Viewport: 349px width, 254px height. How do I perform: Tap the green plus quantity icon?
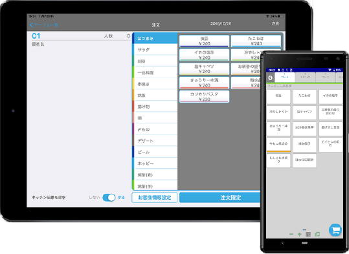point(300,234)
